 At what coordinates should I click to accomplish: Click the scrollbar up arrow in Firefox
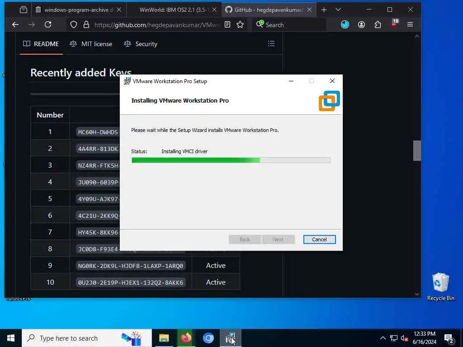[417, 37]
